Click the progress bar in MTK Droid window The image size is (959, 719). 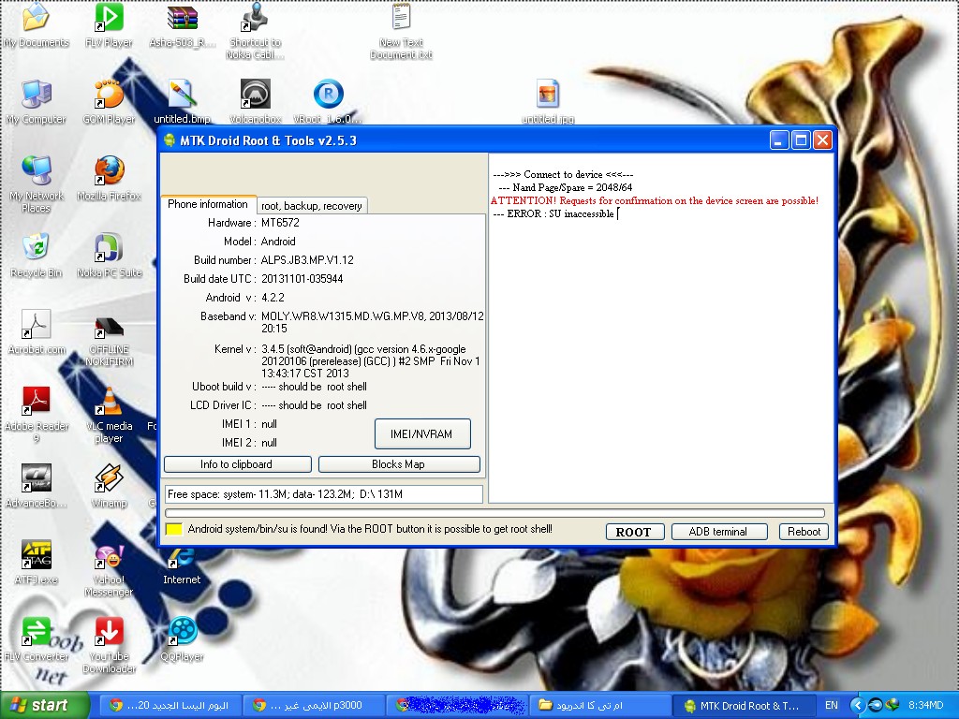click(494, 513)
